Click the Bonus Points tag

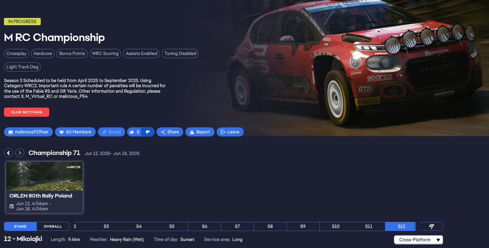pos(72,53)
